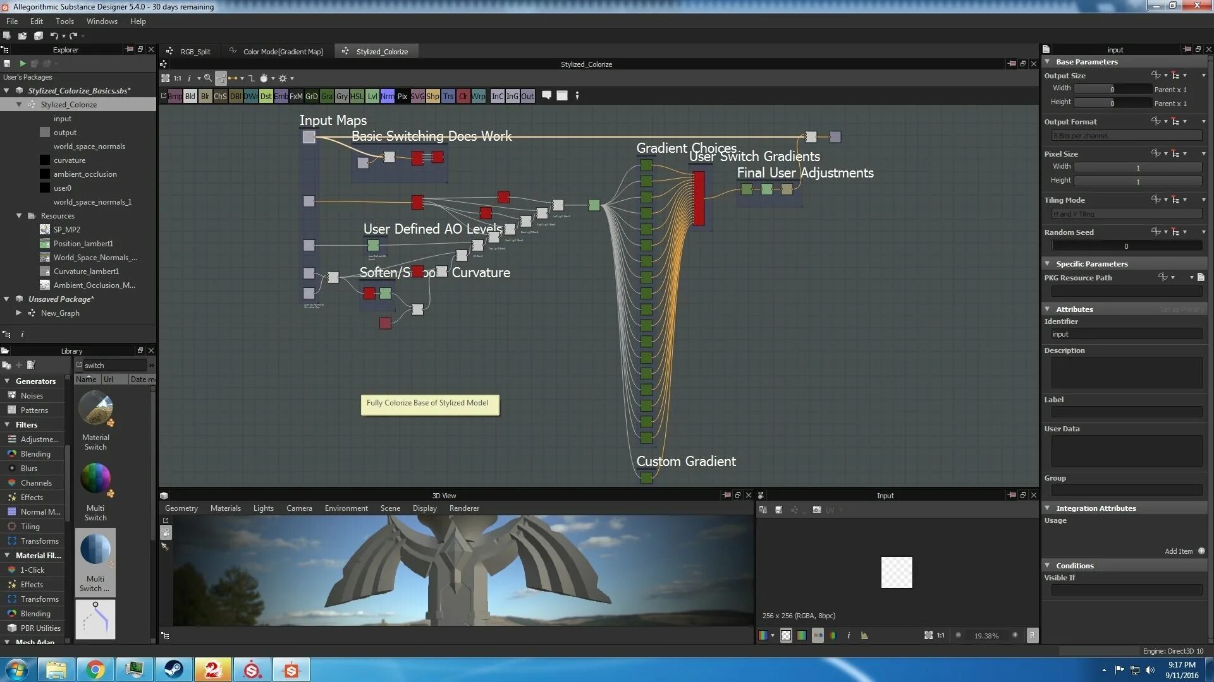Toggle the alpha checkerboard display
The height and width of the screenshot is (682, 1214).
click(x=786, y=635)
